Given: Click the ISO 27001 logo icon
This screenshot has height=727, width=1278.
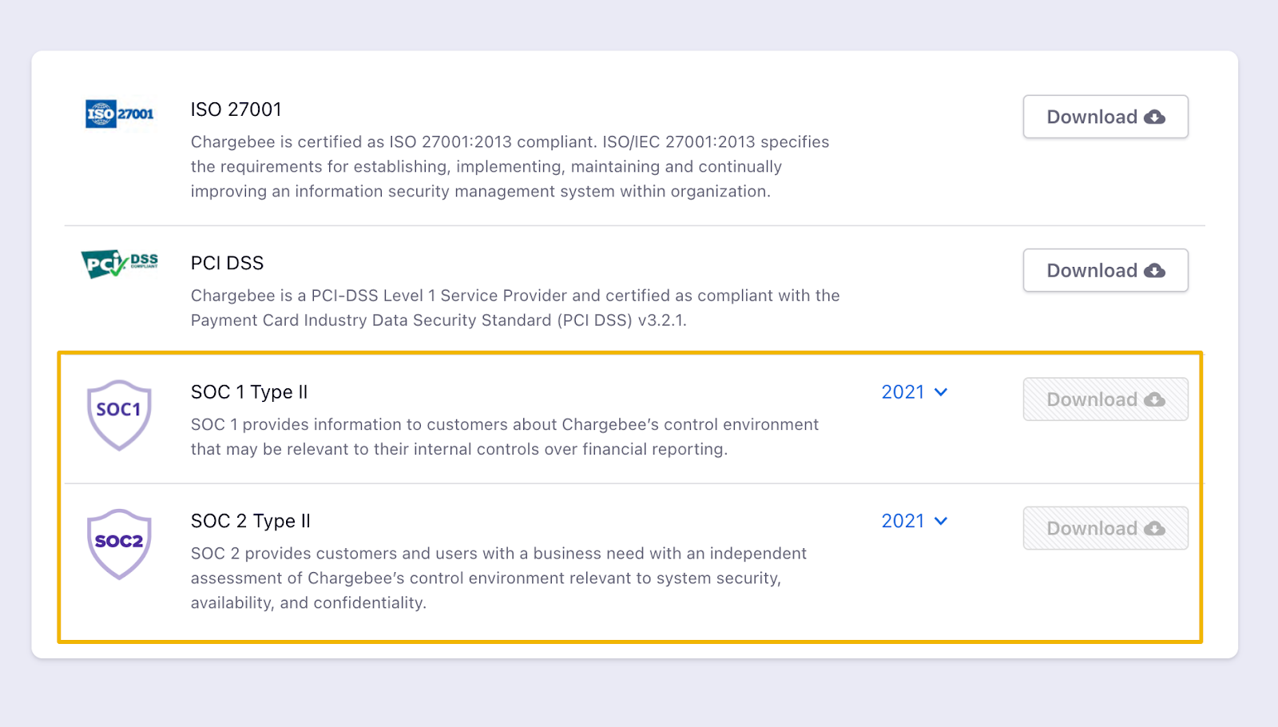Looking at the screenshot, I should click(120, 113).
